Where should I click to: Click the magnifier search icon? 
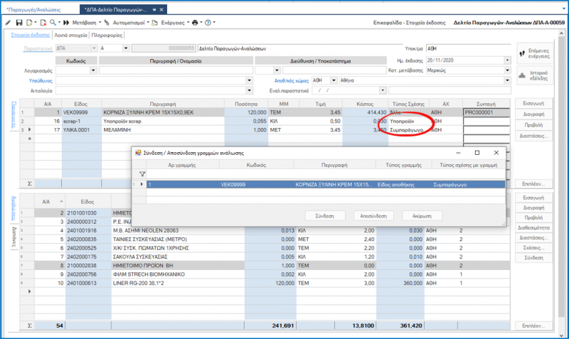[x=53, y=23]
